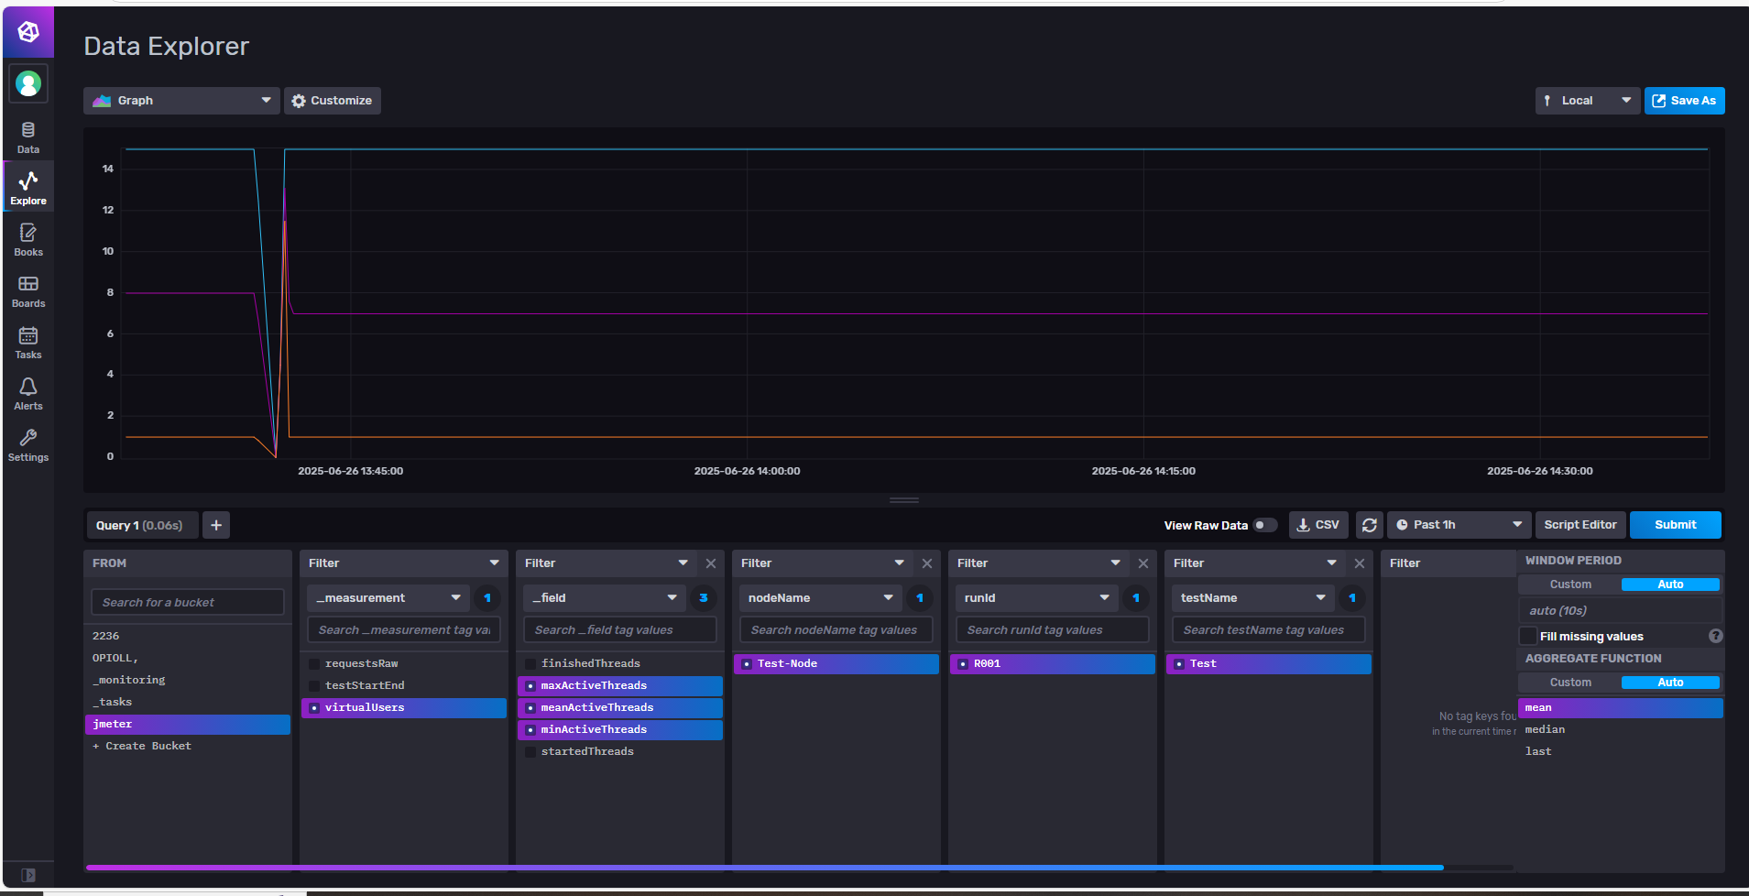1749x896 pixels.
Task: Switch Aggregate Function to Custom
Action: pos(1570,683)
